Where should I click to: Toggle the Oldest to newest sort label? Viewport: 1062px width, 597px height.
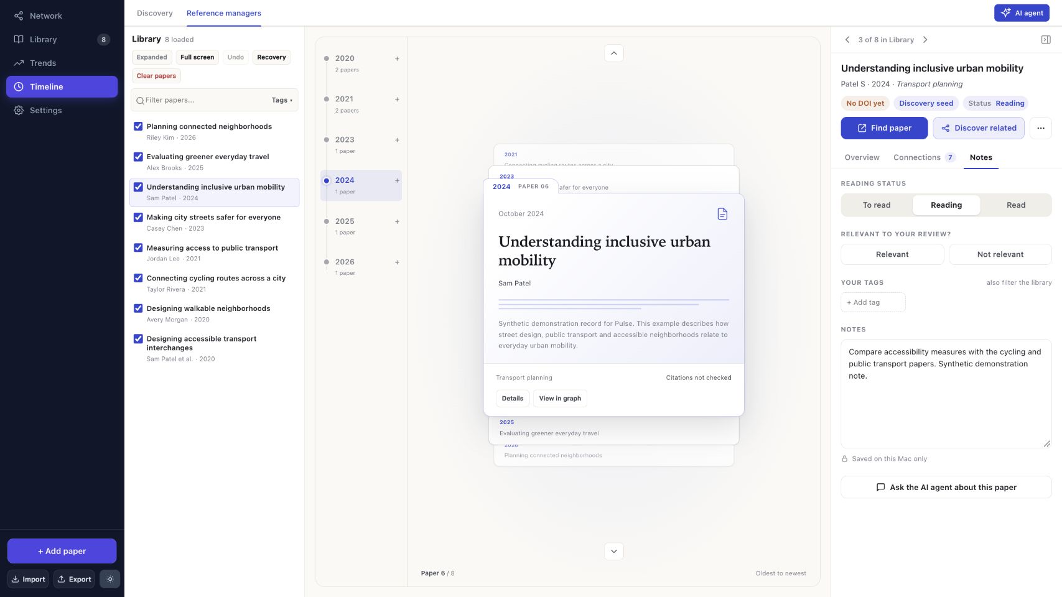tap(781, 573)
